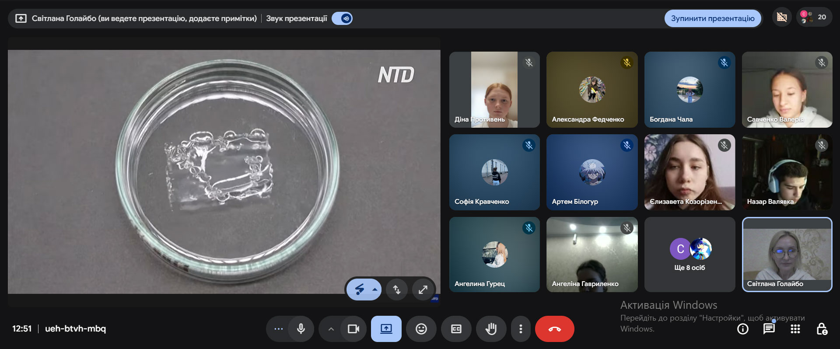Expand camera settings chevron
Screen dimensions: 840x349
point(331,329)
